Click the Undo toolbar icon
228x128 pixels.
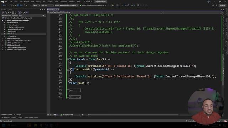click(24, 5)
